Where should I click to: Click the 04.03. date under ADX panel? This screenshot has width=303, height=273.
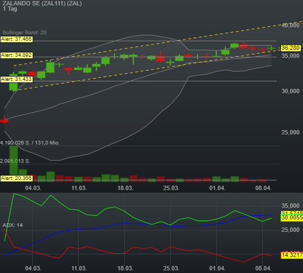click(33, 268)
